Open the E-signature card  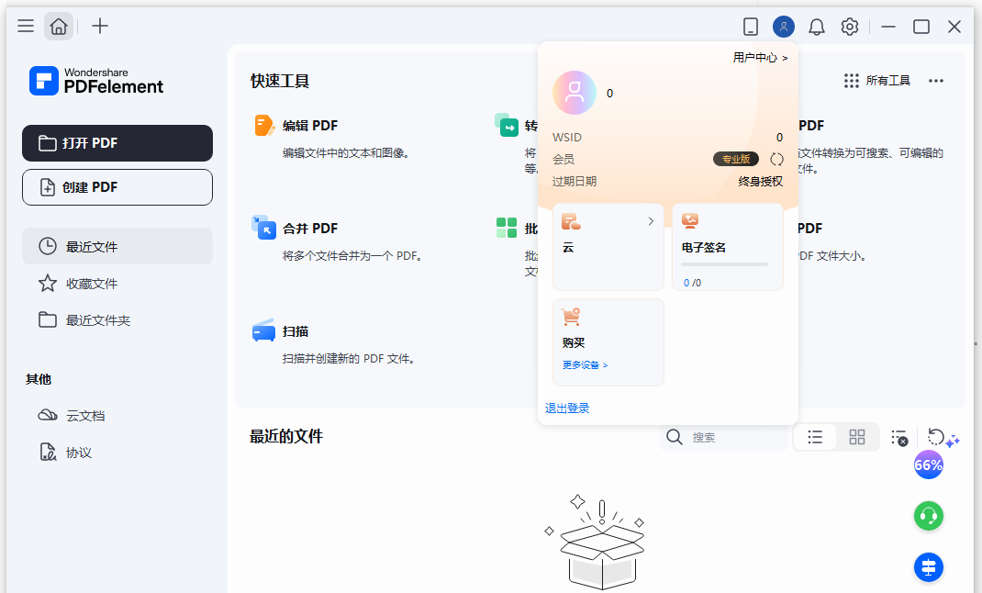coord(727,247)
